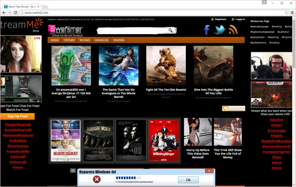Open the HEMSIDA menu item

(x=54, y=40)
